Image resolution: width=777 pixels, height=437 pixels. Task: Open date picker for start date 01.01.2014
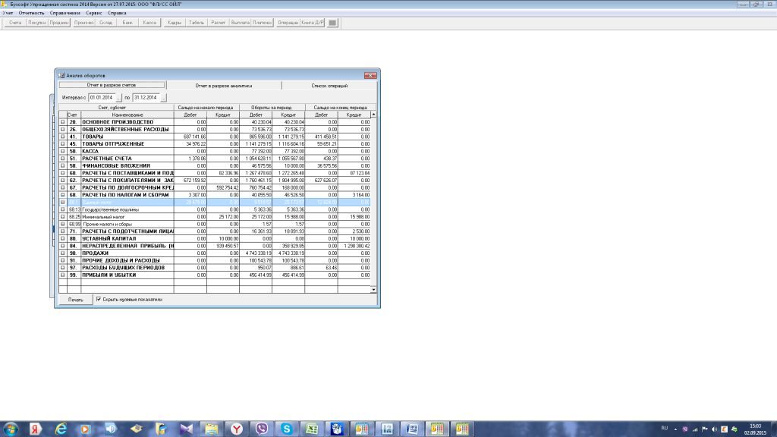coord(118,98)
